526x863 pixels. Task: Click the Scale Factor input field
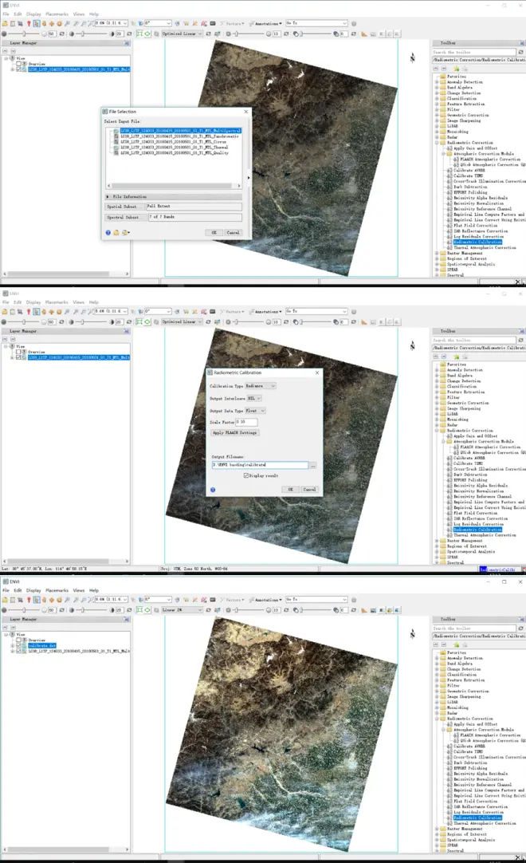click(x=246, y=422)
